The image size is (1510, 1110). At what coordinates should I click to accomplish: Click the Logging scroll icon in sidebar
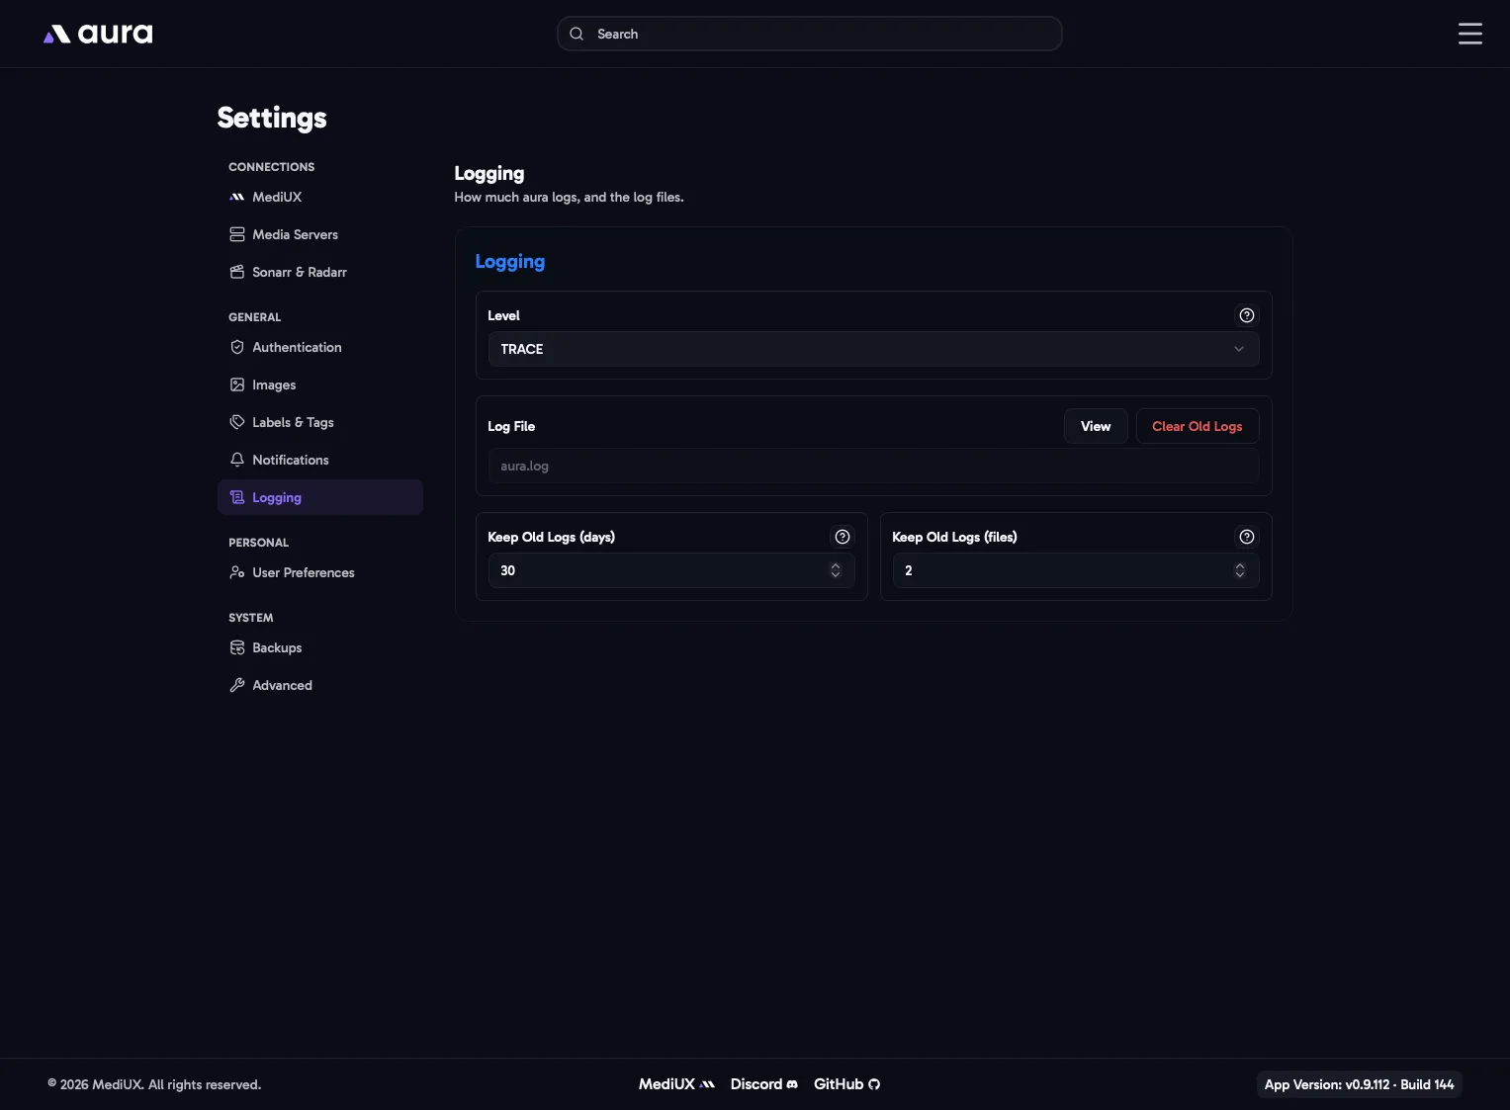pos(237,497)
